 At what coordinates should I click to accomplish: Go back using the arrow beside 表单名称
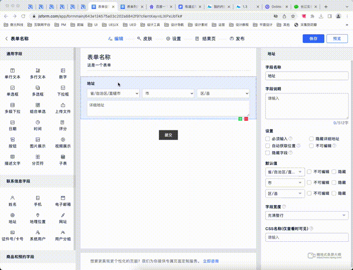coord(6,39)
